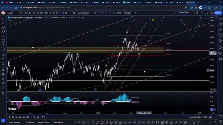Open the Fibonacci/Gann tools in left toolbar
The height and width of the screenshot is (125, 223).
(x=3, y=27)
